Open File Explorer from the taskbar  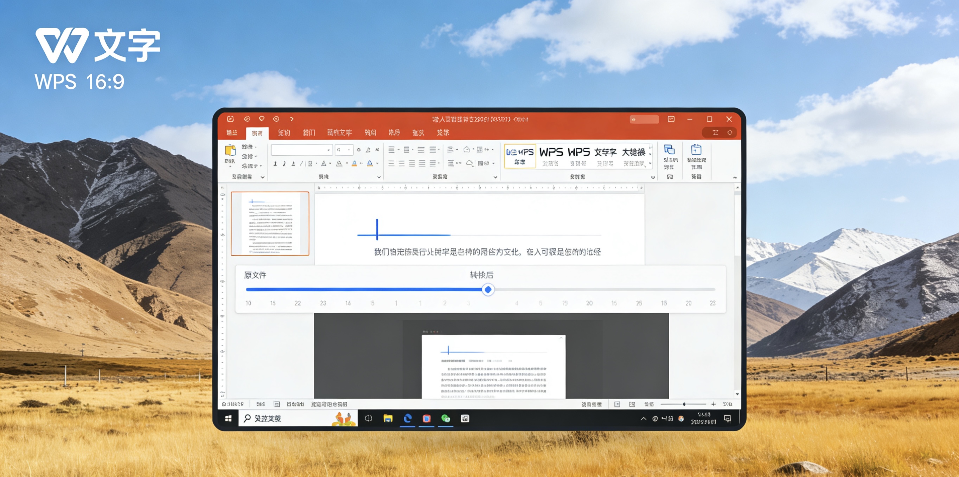tap(388, 419)
